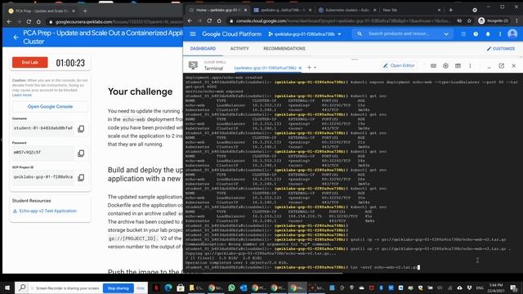Image resolution: width=523 pixels, height=294 pixels.
Task: Open Cloud Shell in a new window
Action: click(501, 66)
